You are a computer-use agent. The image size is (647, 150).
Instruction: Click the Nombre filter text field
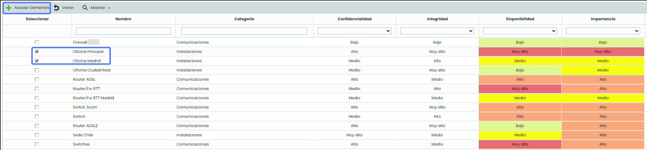click(123, 31)
